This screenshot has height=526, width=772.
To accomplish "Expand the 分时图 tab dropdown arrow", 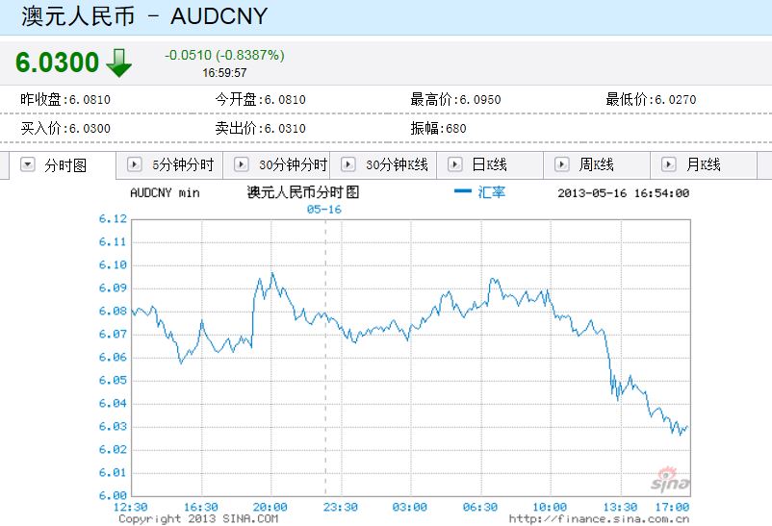I will [27, 164].
